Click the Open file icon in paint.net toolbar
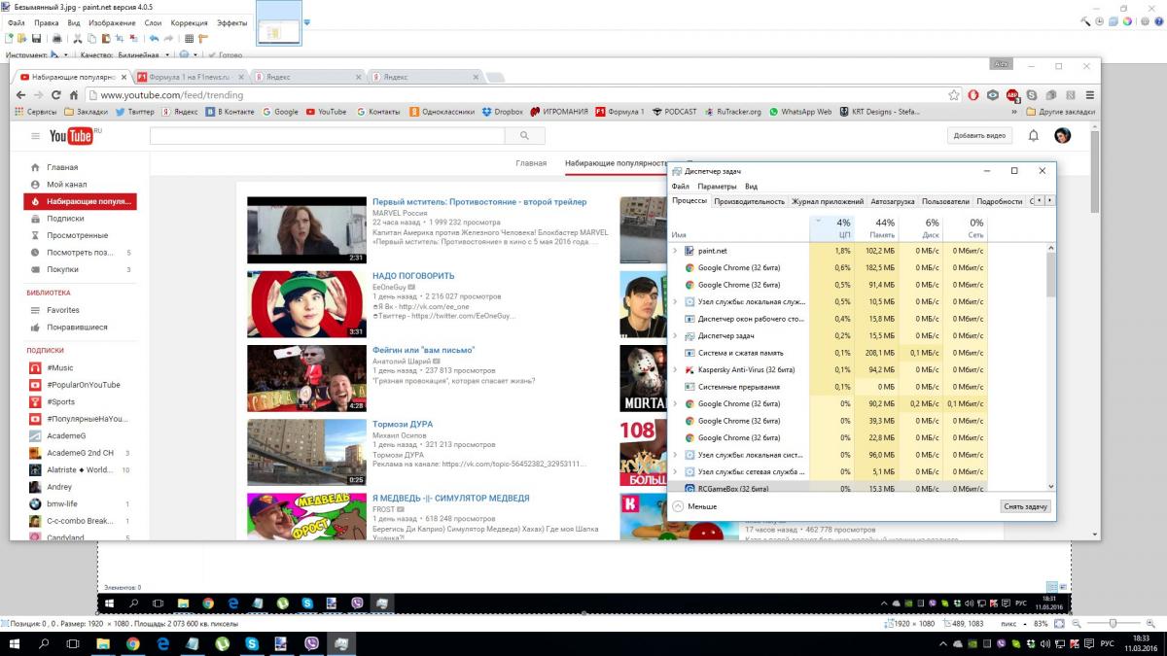Viewport: 1167px width, 656px height. click(22, 39)
